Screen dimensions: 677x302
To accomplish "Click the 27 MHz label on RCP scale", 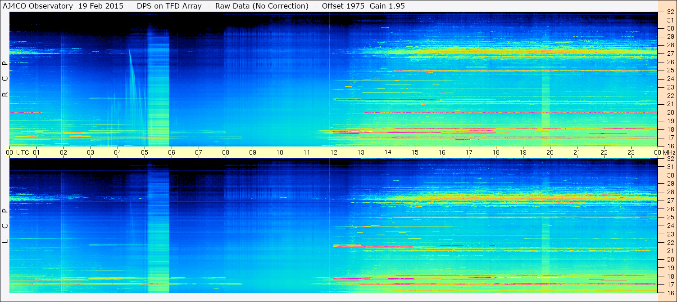I will click(x=670, y=53).
